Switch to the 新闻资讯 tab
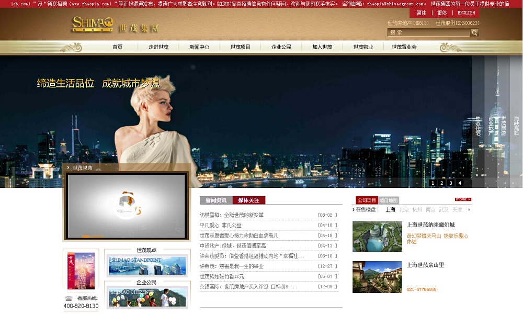Viewport: 523px width, 314px height. point(216,200)
